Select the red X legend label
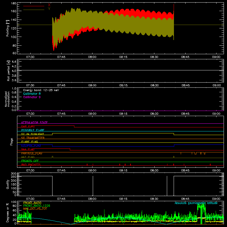The image size is (227, 227). 49,5
